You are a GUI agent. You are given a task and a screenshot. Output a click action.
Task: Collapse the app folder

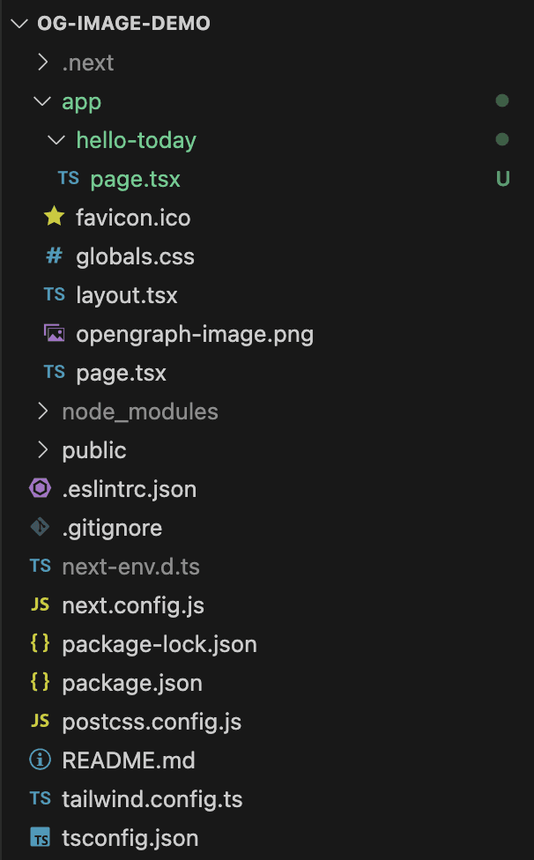tap(42, 100)
